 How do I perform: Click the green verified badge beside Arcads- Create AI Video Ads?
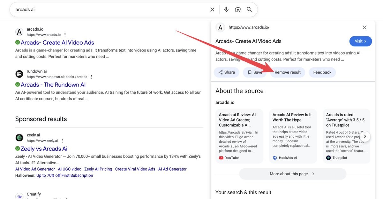pos(18,42)
